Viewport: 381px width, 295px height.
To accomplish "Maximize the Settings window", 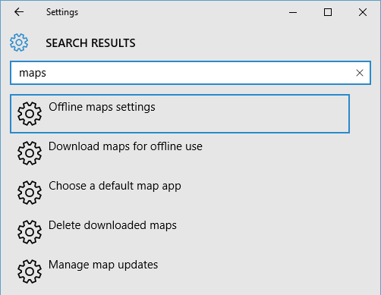I will (x=328, y=12).
